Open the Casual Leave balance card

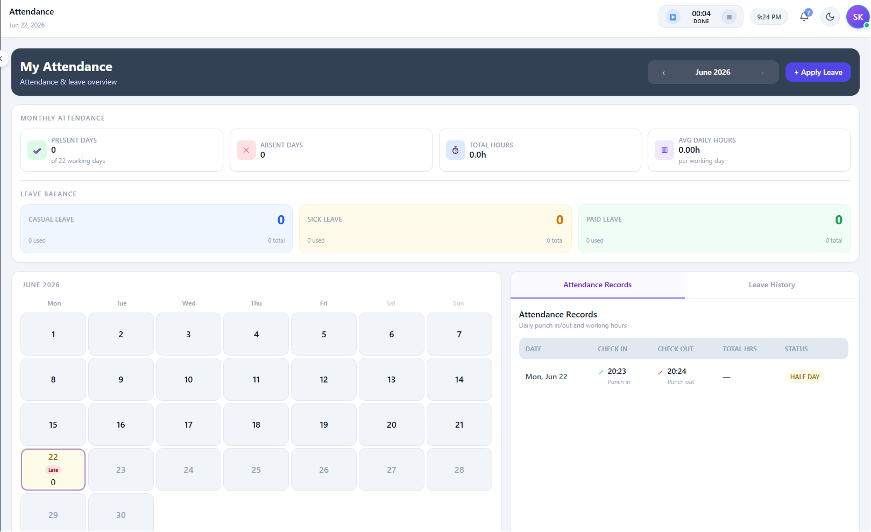click(x=157, y=229)
